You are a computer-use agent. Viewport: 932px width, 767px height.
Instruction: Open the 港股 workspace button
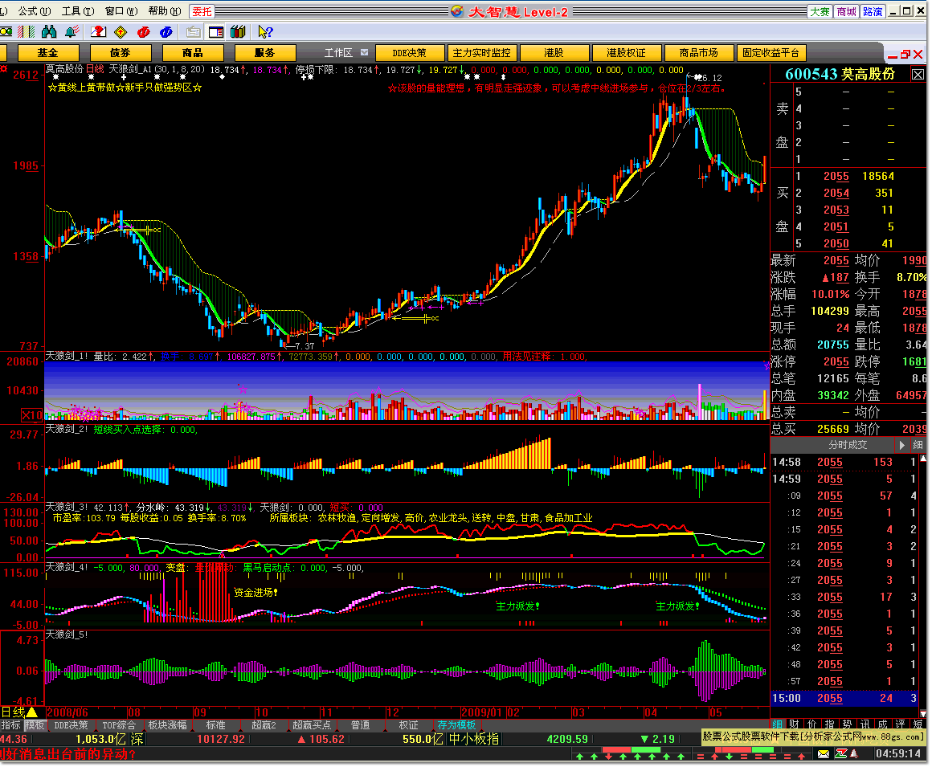[554, 53]
